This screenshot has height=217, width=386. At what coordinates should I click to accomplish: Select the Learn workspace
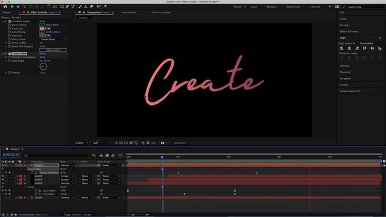254,7
